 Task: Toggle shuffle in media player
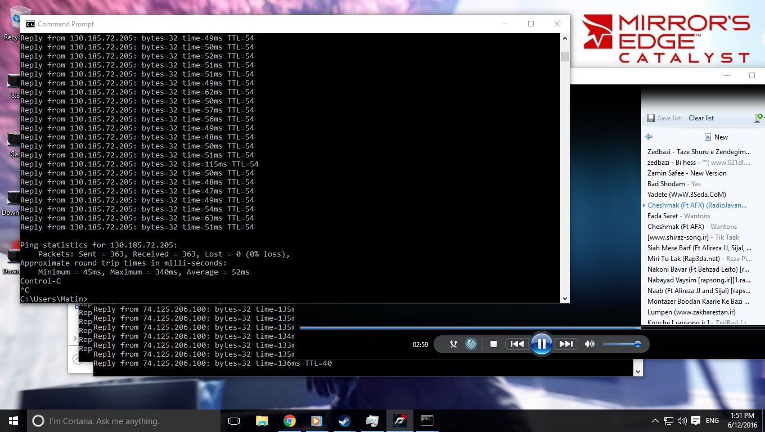453,344
